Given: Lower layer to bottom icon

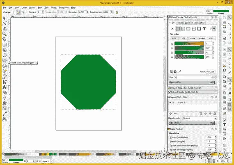Looking at the screenshot, I should (215, 114).
